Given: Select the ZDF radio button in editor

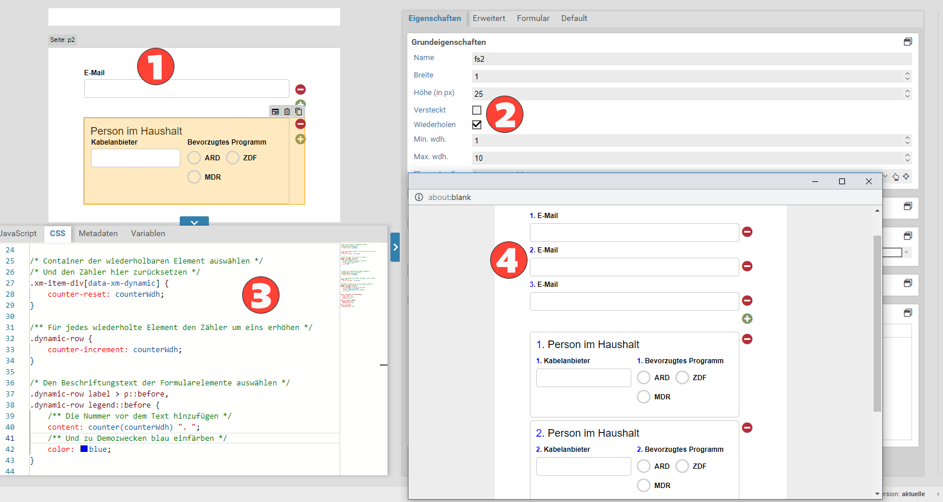Looking at the screenshot, I should (233, 158).
